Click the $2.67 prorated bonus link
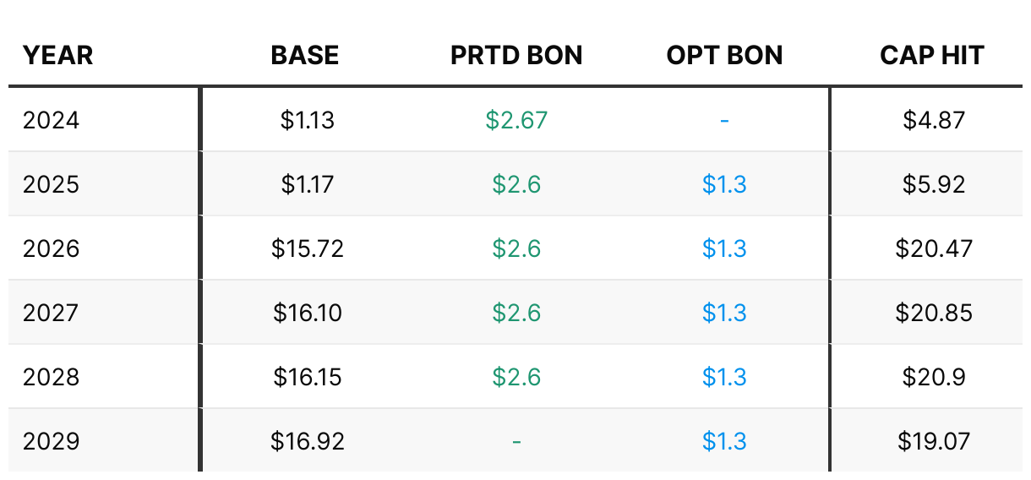The image size is (1031, 480). [x=516, y=120]
